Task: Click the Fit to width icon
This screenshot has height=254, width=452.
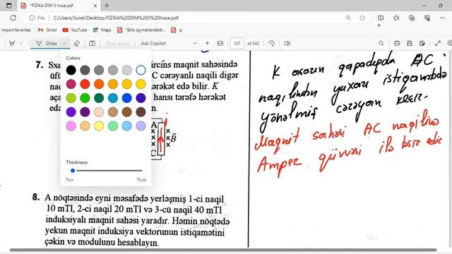Action: coord(220,44)
